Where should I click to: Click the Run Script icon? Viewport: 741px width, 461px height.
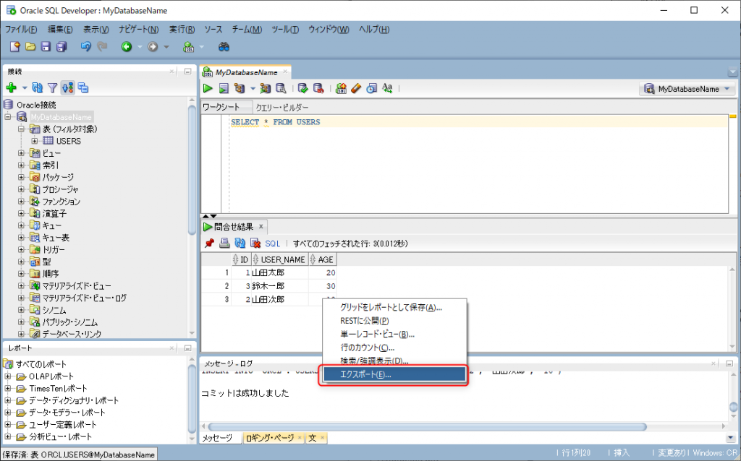(x=224, y=88)
